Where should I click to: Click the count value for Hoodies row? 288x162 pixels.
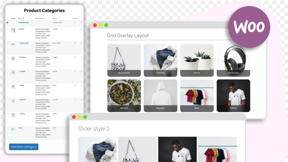coord(75,57)
